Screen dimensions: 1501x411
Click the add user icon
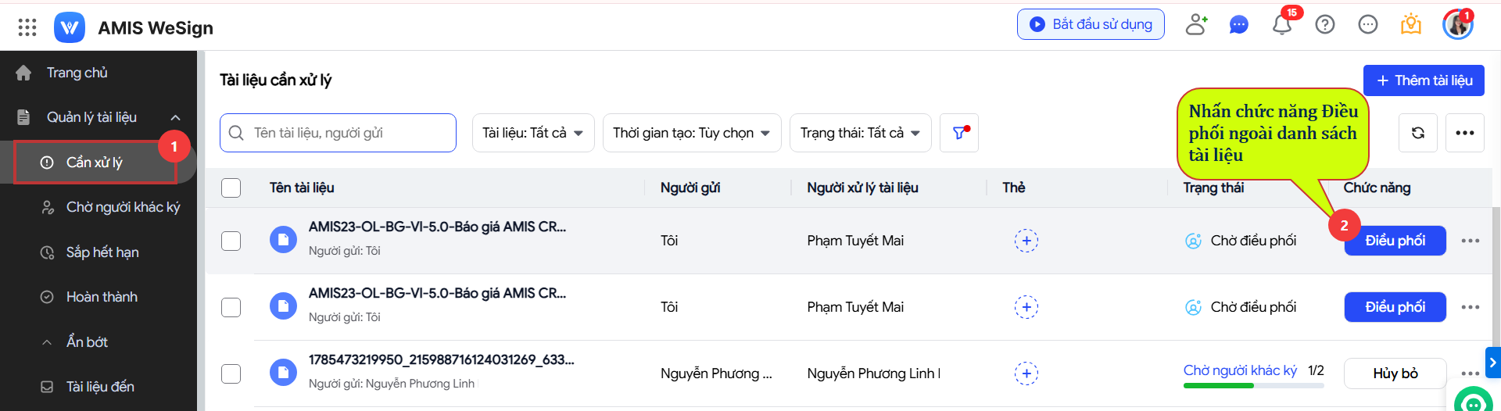click(x=1196, y=25)
